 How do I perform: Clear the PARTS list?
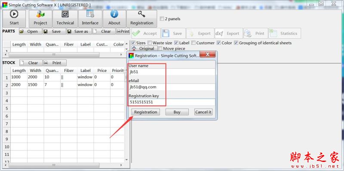pyautogui.click(x=104, y=31)
